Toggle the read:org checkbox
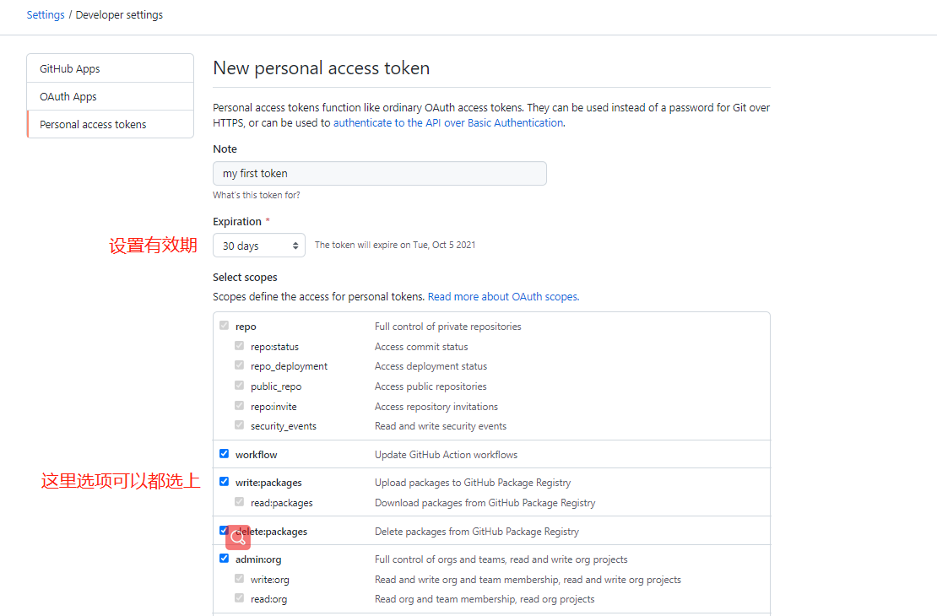Viewport: 937px width, 616px height. [240, 598]
